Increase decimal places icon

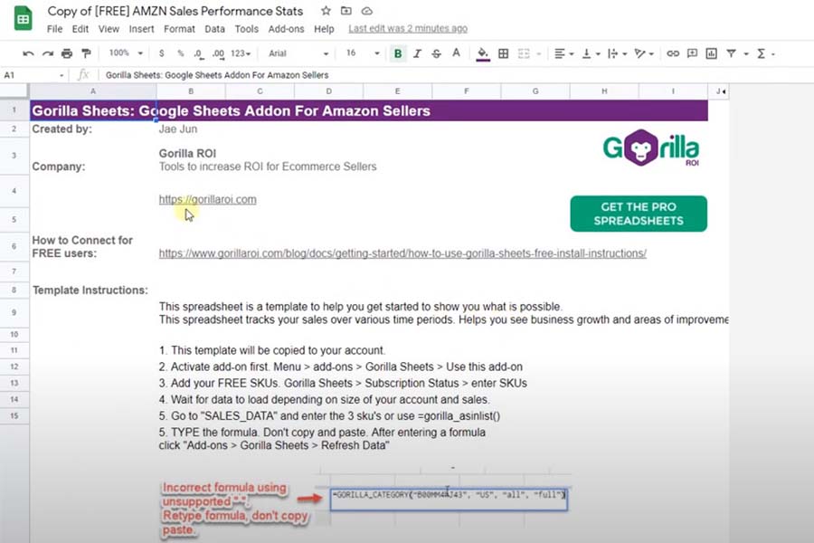(x=218, y=53)
